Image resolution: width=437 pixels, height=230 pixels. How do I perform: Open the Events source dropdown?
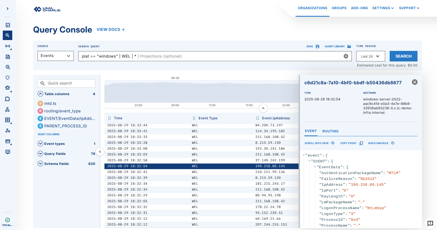click(56, 56)
